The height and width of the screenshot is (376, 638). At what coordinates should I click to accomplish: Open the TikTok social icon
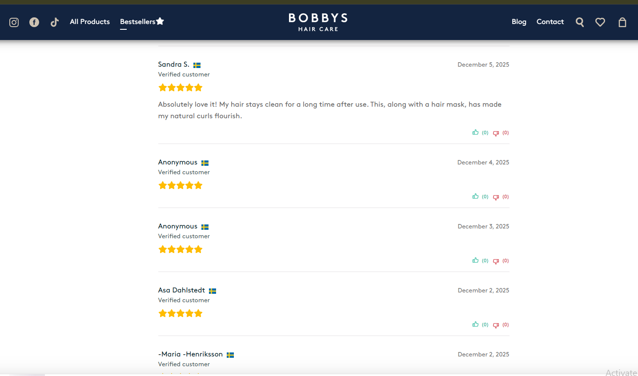pos(55,22)
